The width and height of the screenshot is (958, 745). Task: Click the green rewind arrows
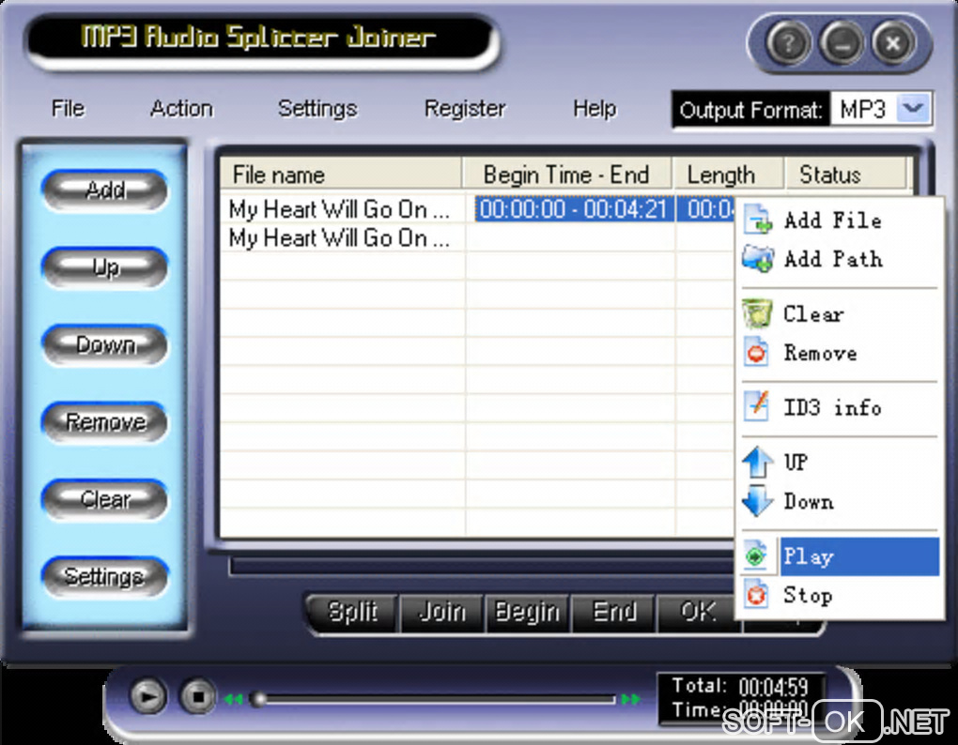click(233, 699)
